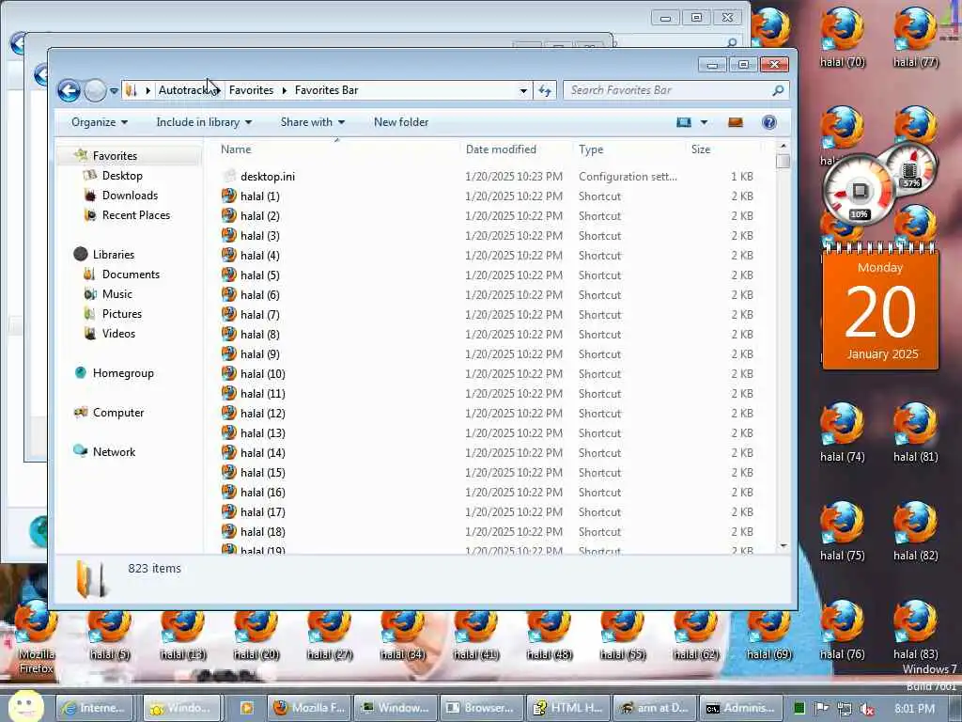Image resolution: width=962 pixels, height=722 pixels.
Task: Open Desktop in the navigation pane
Action: 122,176
